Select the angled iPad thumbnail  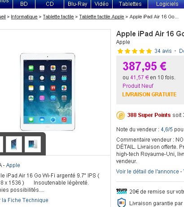tap(14, 144)
